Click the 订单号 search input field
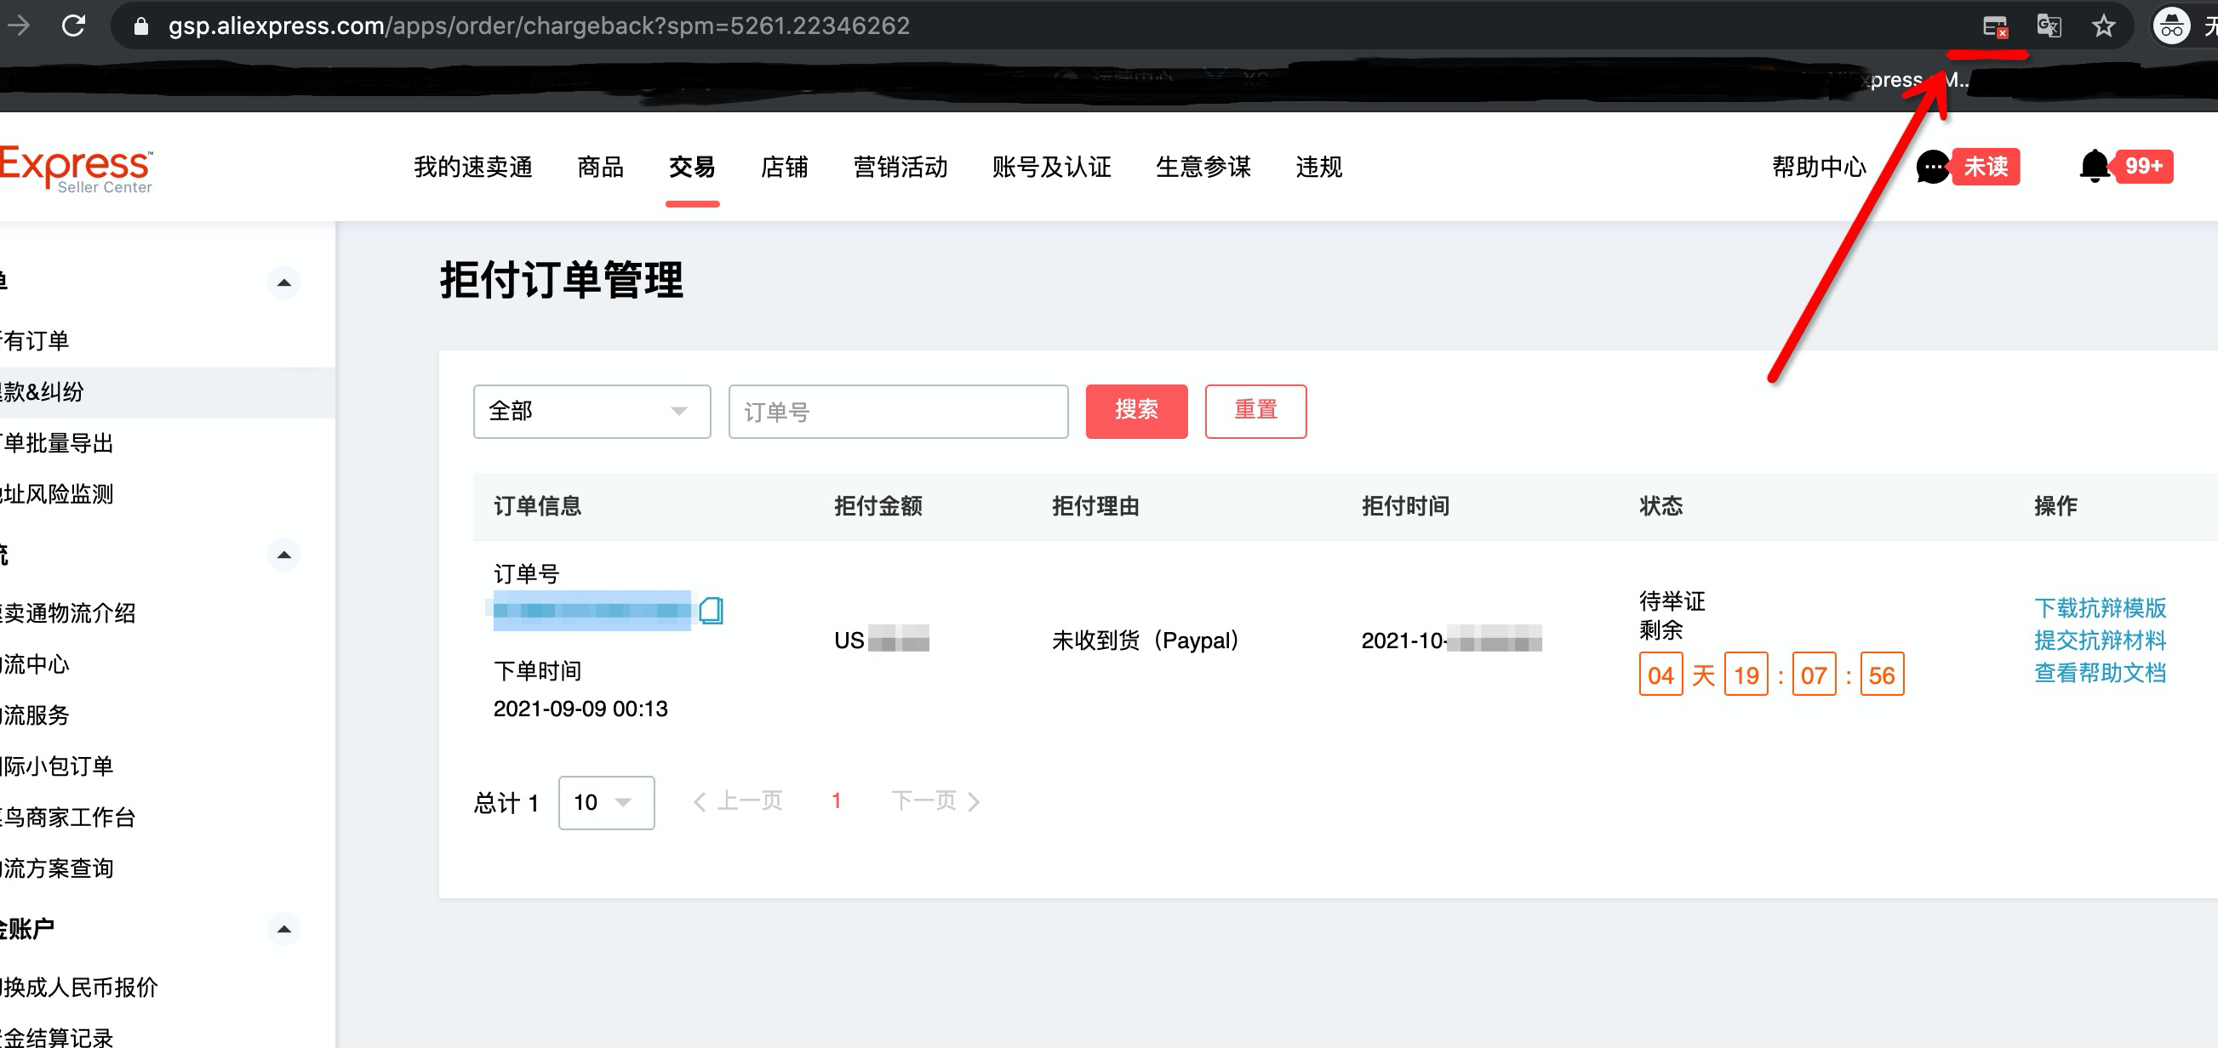The height and width of the screenshot is (1048, 2218). 898,411
